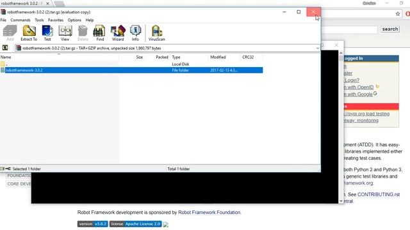Click the console window scrollbar up arrow
This screenshot has width=410, height=230.
tap(341, 53)
